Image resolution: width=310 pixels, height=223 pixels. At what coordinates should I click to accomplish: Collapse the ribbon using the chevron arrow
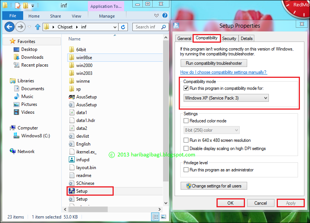point(157,16)
